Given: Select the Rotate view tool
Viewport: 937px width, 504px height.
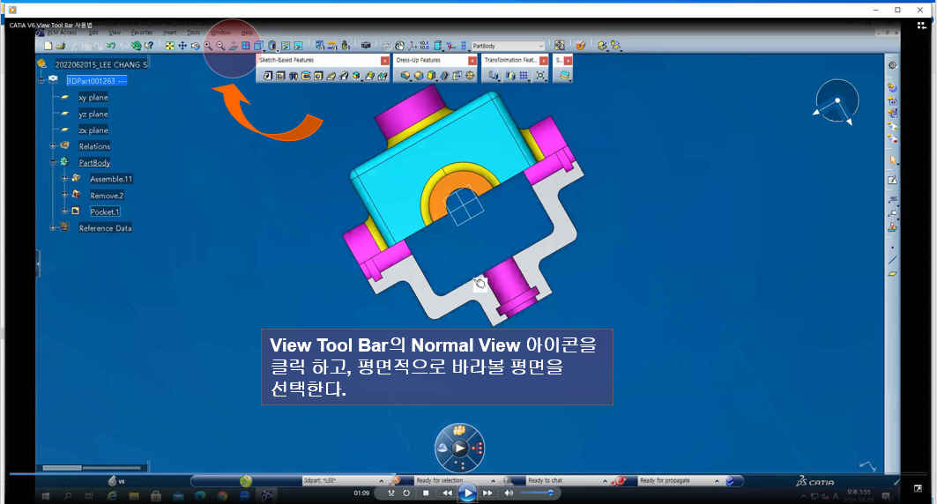Looking at the screenshot, I should (x=195, y=46).
